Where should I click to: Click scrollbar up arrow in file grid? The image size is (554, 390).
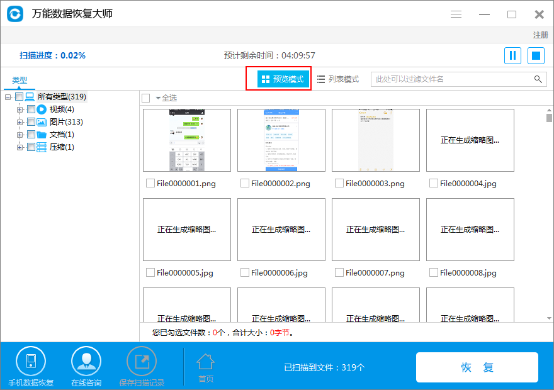(549, 110)
